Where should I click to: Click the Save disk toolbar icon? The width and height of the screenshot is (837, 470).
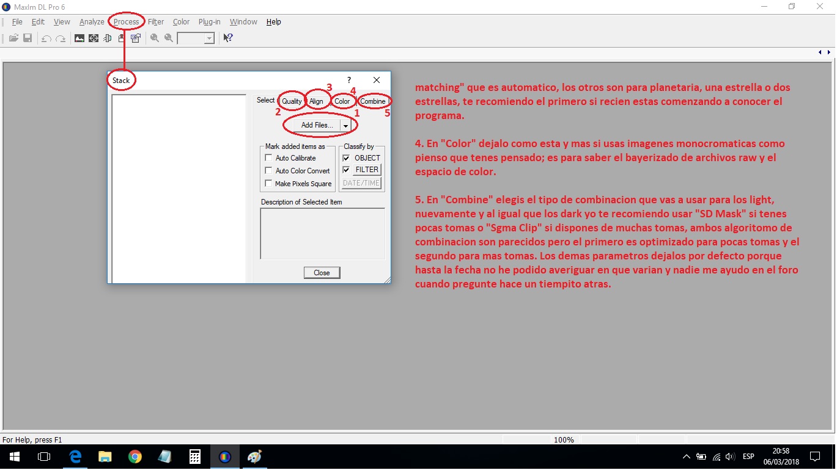[x=28, y=38]
